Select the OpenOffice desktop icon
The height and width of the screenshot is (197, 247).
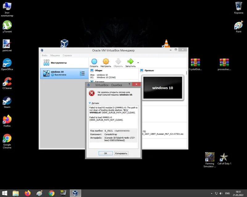click(x=7, y=64)
